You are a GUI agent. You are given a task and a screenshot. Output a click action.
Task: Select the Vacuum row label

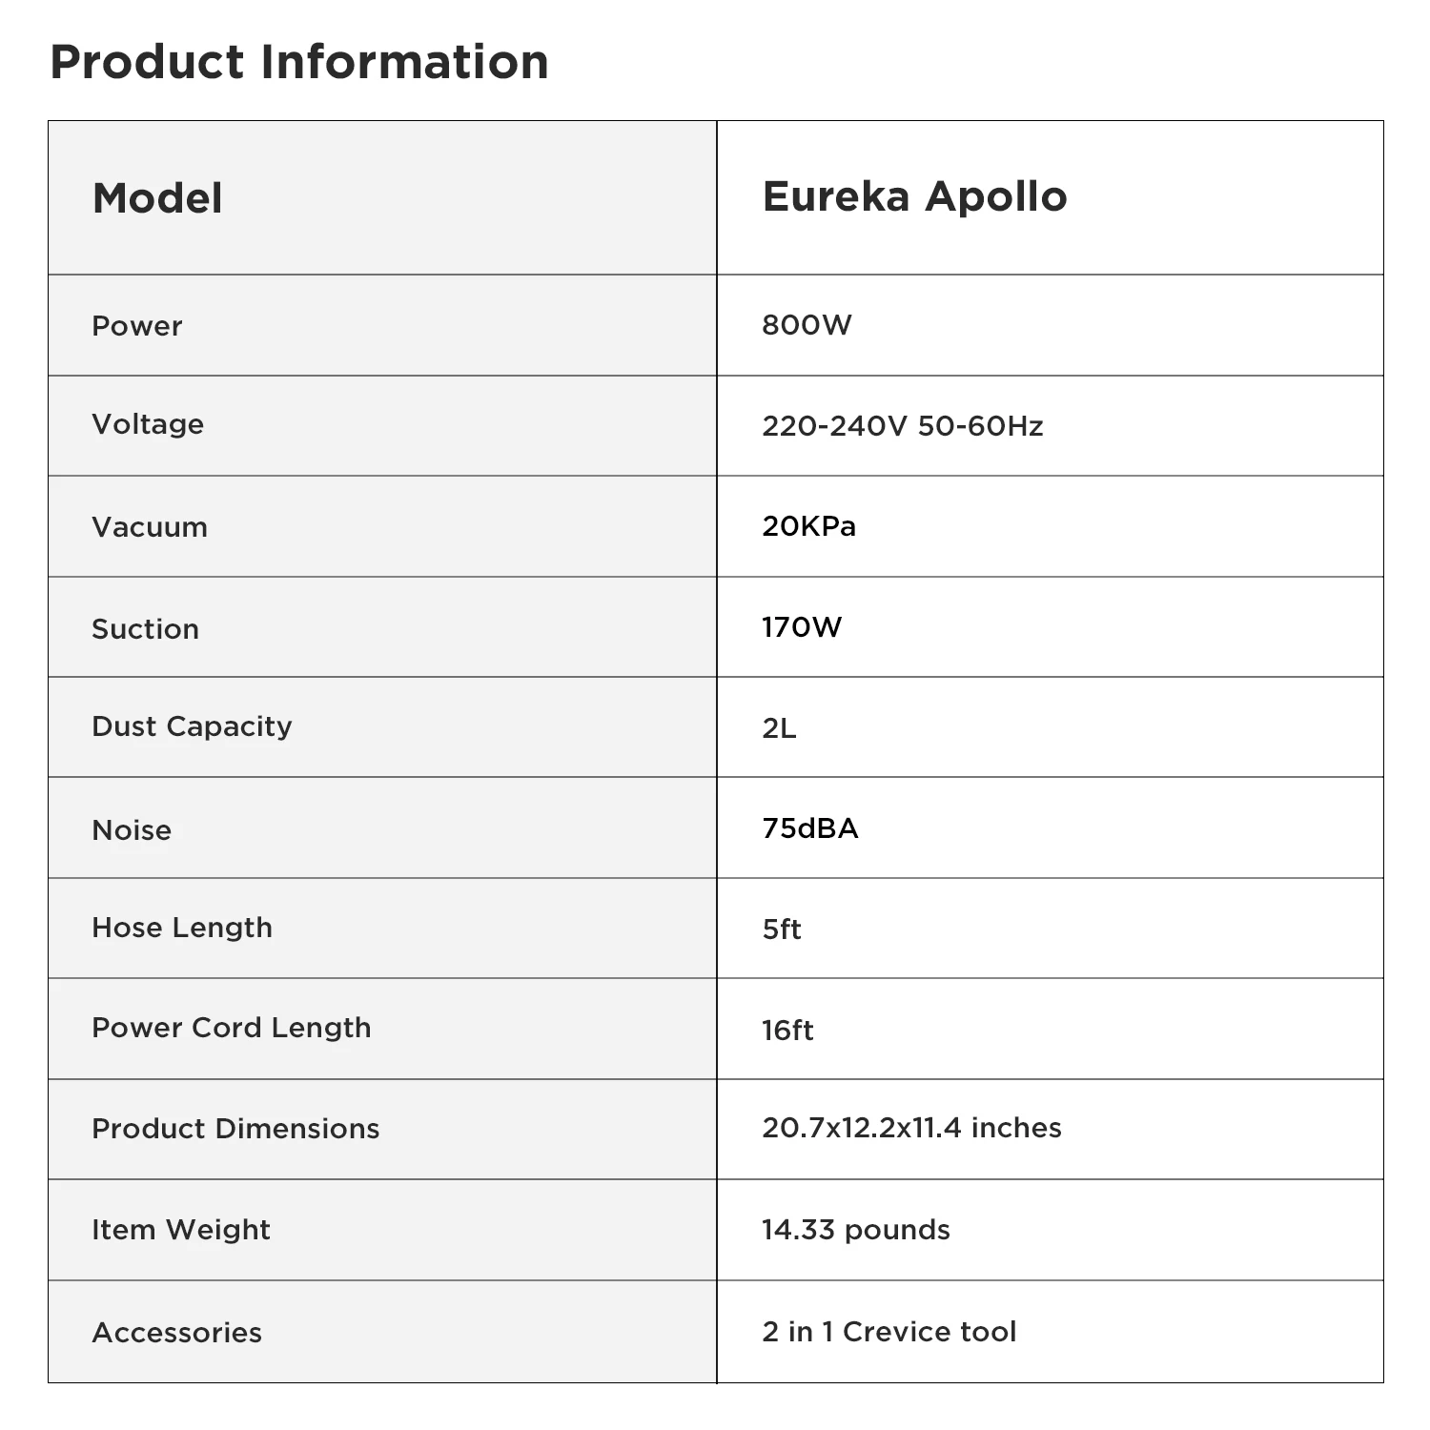[150, 527]
